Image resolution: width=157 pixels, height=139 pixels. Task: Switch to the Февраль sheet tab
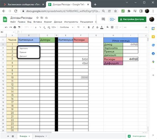39,136
